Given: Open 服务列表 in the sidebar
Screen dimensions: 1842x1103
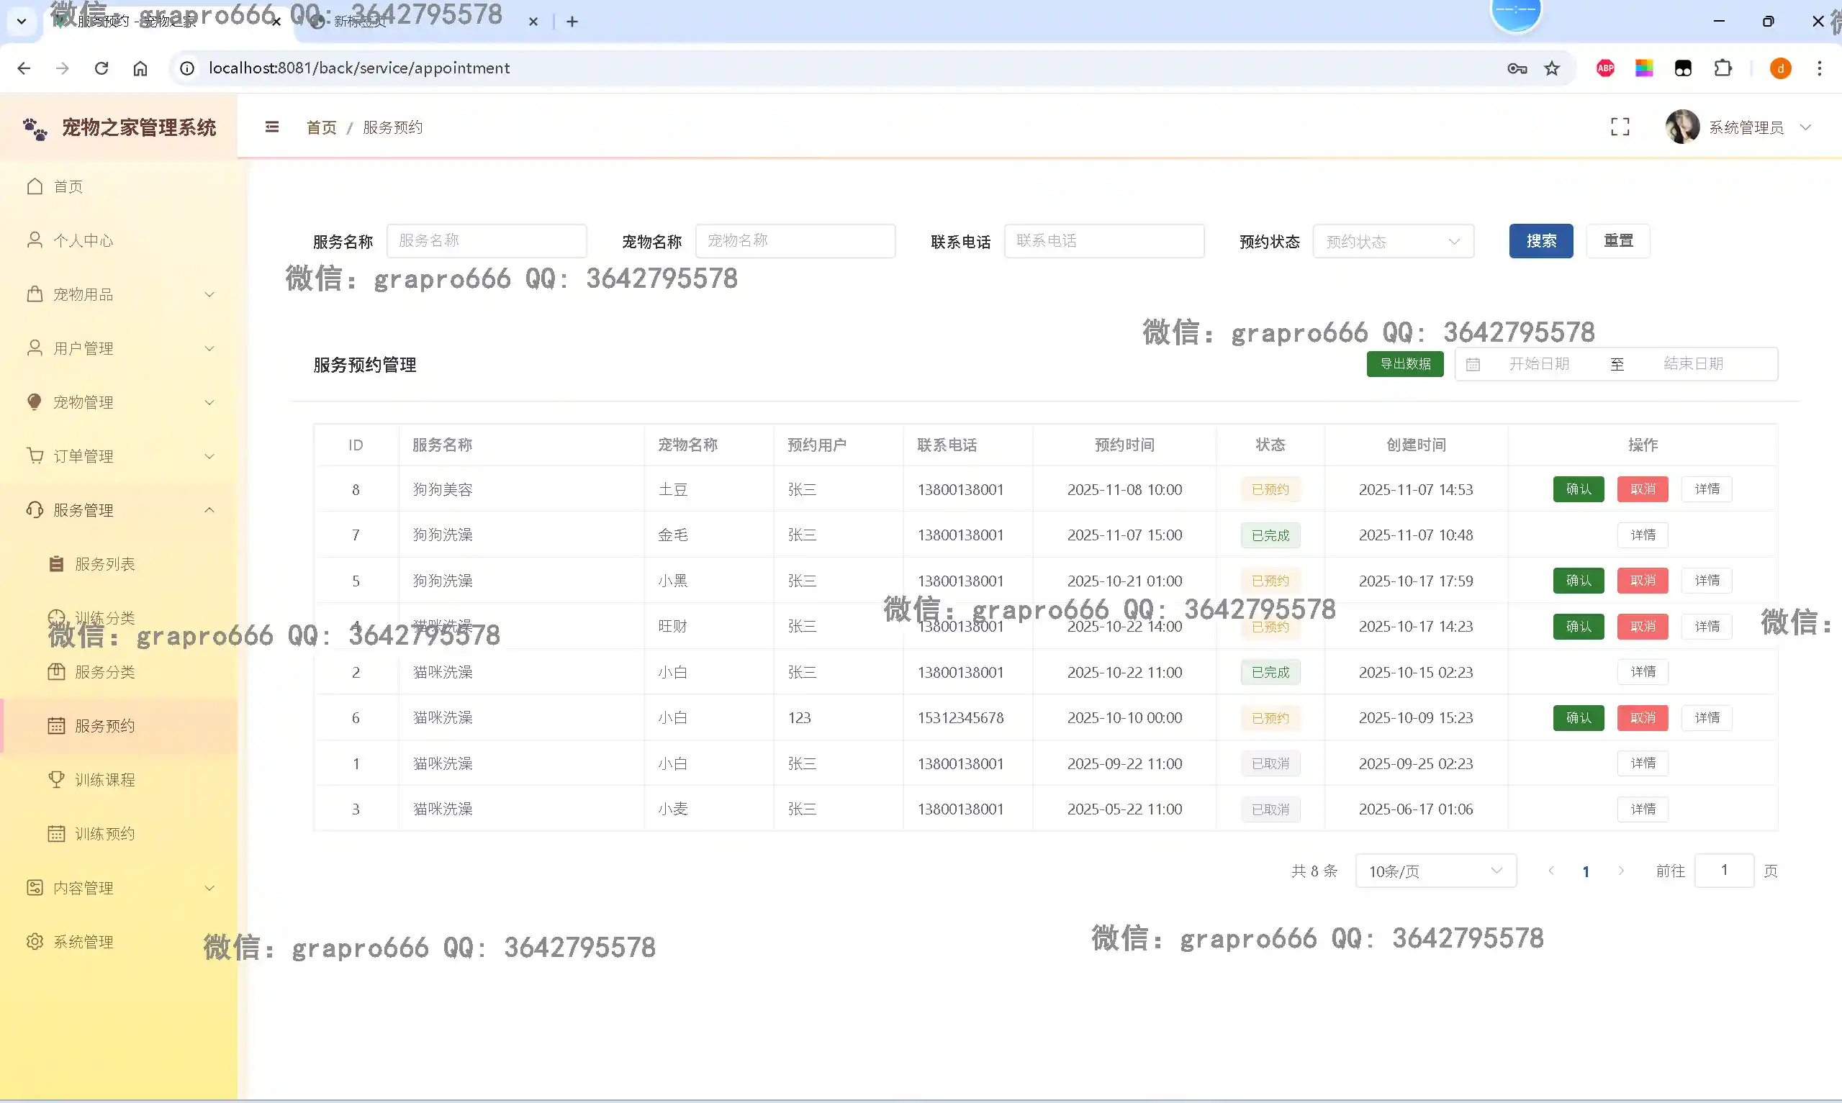Looking at the screenshot, I should tap(105, 564).
